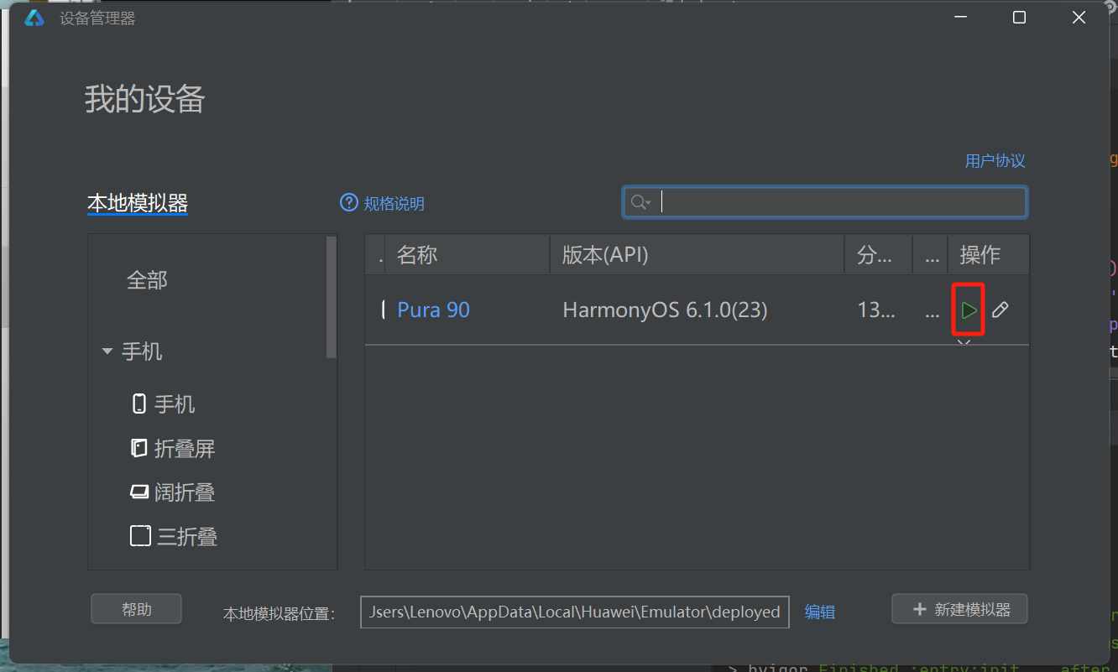The height and width of the screenshot is (672, 1118).
Task: Click the phone icon next to 手机
Action: point(139,404)
